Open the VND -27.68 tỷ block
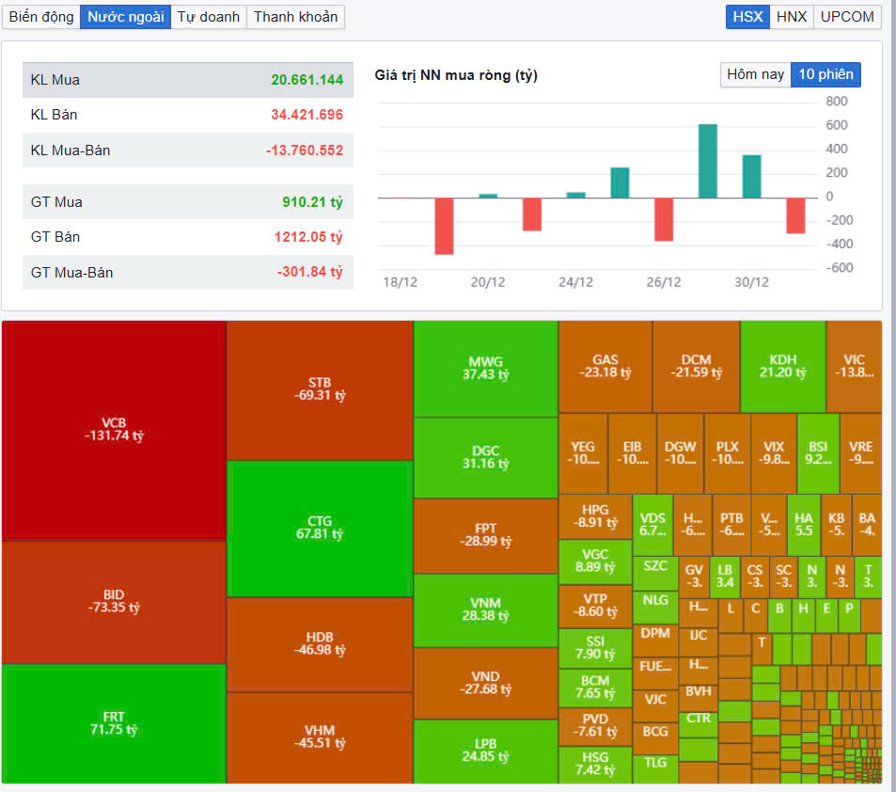The height and width of the screenshot is (792, 896). pos(486,683)
